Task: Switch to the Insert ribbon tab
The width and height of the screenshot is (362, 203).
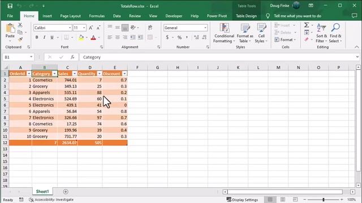Action: click(x=47, y=16)
